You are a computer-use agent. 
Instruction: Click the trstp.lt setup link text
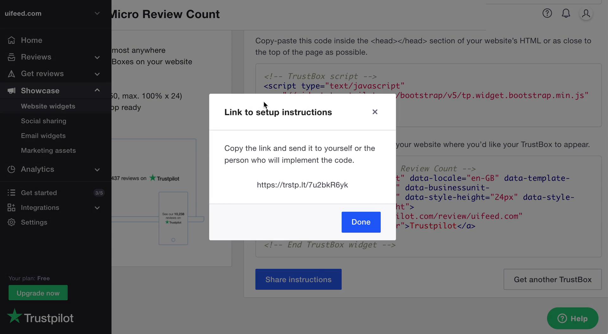point(302,185)
